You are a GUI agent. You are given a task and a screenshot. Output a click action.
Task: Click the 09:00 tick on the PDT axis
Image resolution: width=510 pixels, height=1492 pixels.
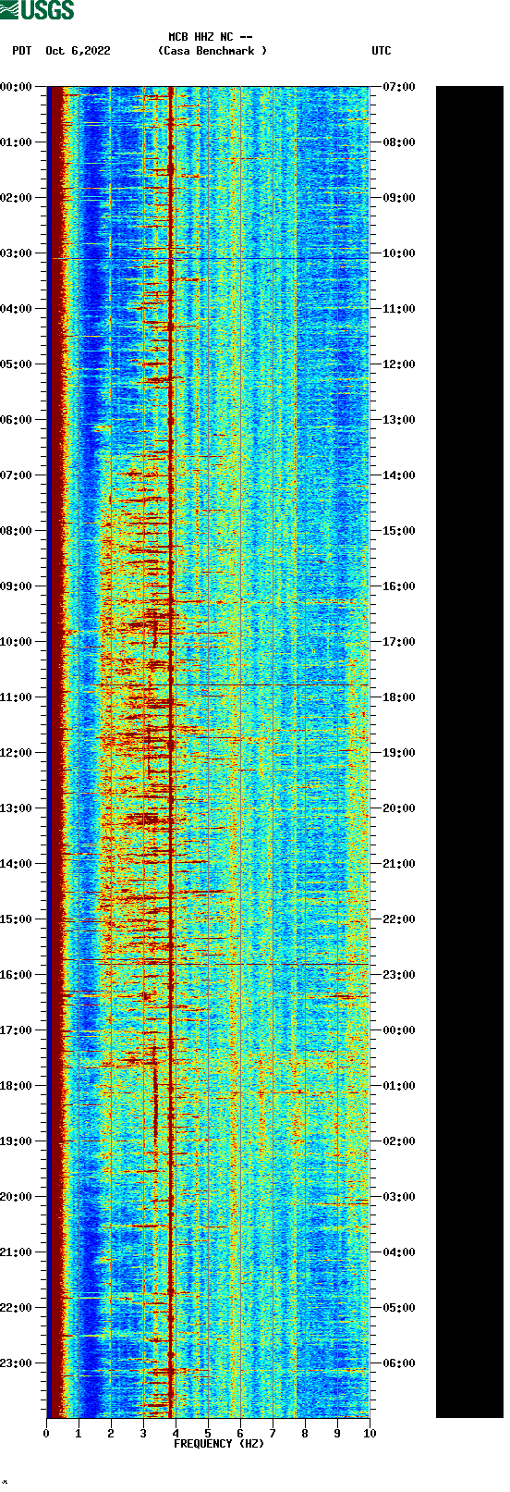[17, 586]
